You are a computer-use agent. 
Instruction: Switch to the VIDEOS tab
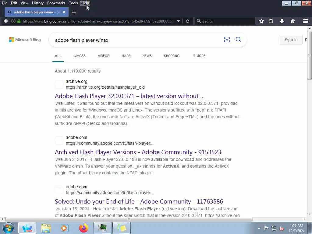104,56
